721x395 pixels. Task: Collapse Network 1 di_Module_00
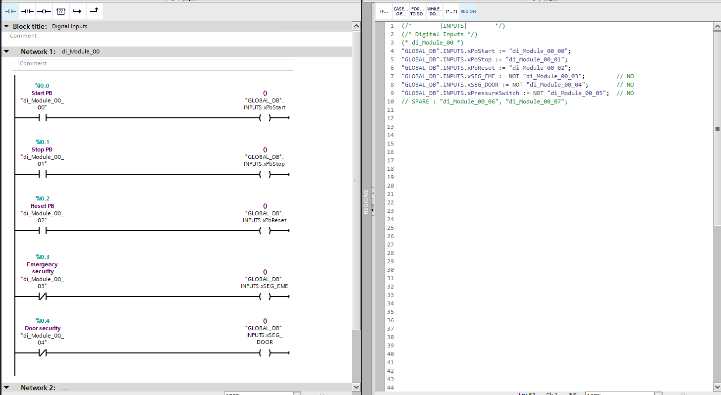[x=6, y=51]
